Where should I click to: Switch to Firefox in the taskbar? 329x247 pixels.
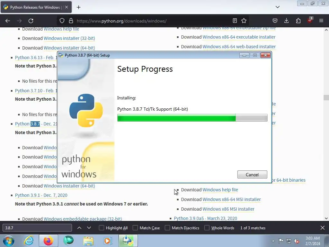(48, 241)
